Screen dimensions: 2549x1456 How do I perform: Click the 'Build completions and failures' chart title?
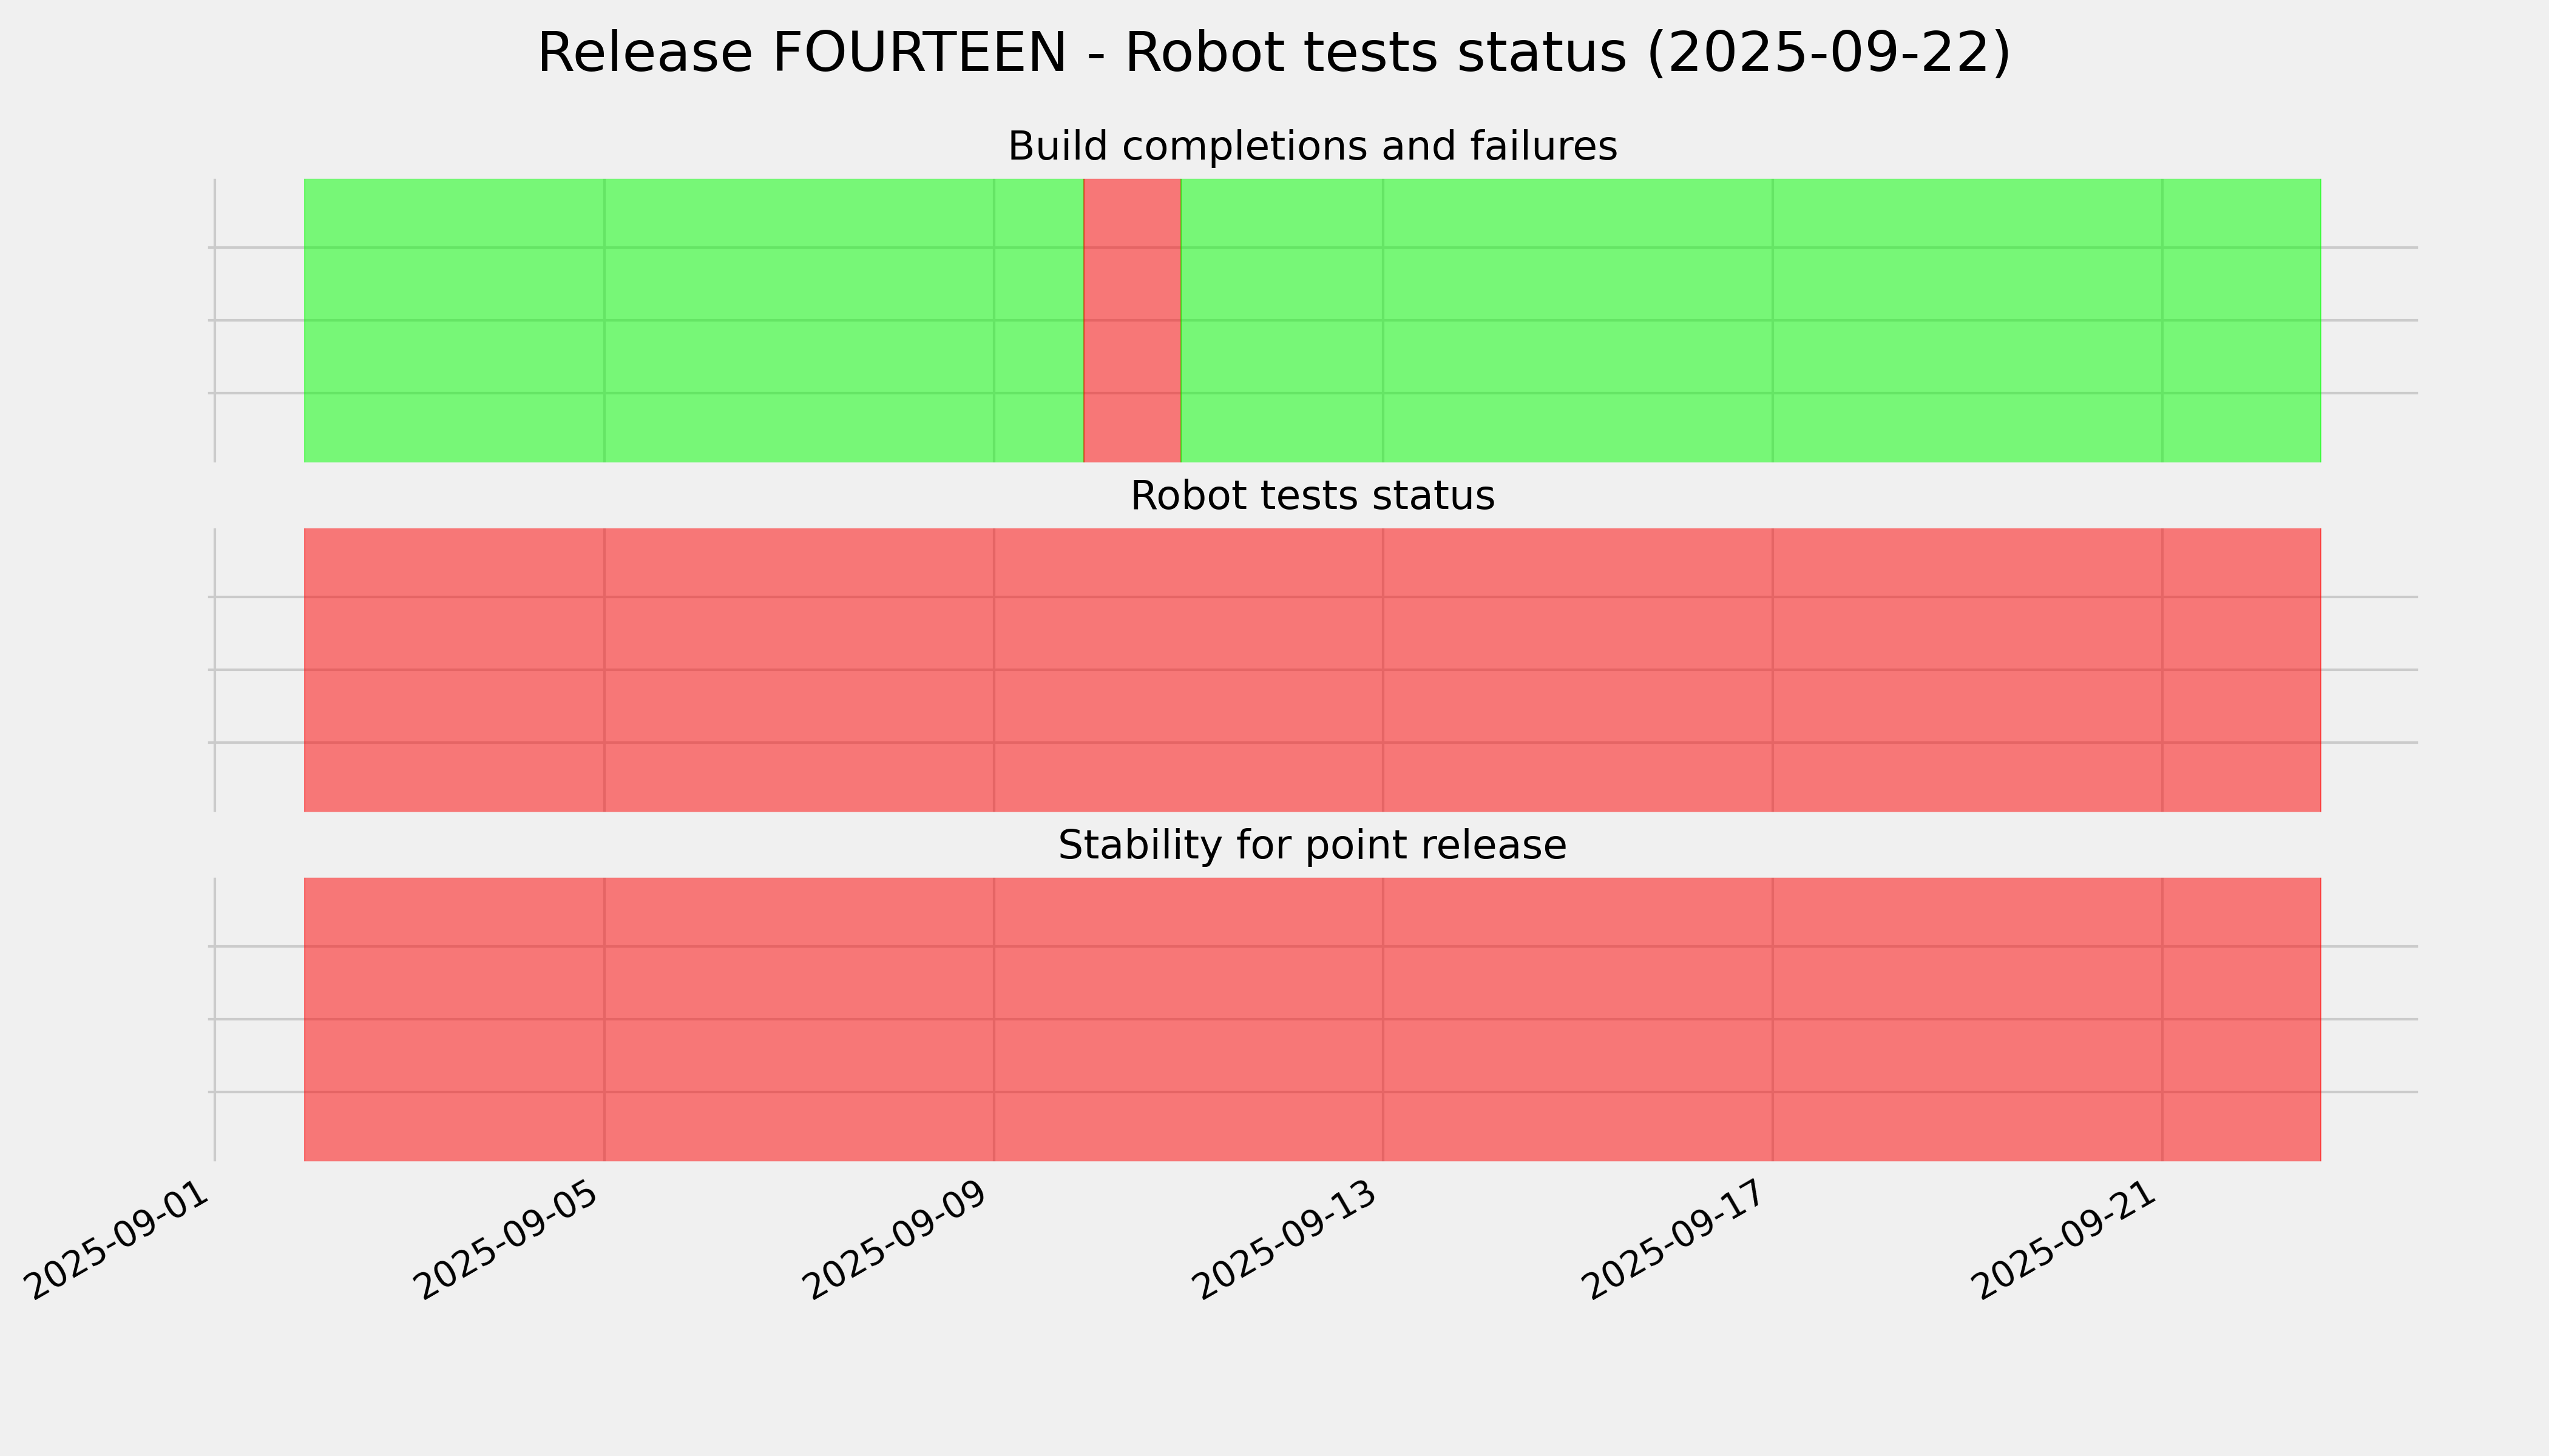pyautogui.click(x=1312, y=147)
